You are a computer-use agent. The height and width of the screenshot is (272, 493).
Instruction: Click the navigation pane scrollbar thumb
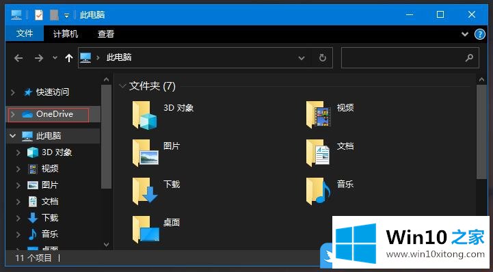coord(106,137)
